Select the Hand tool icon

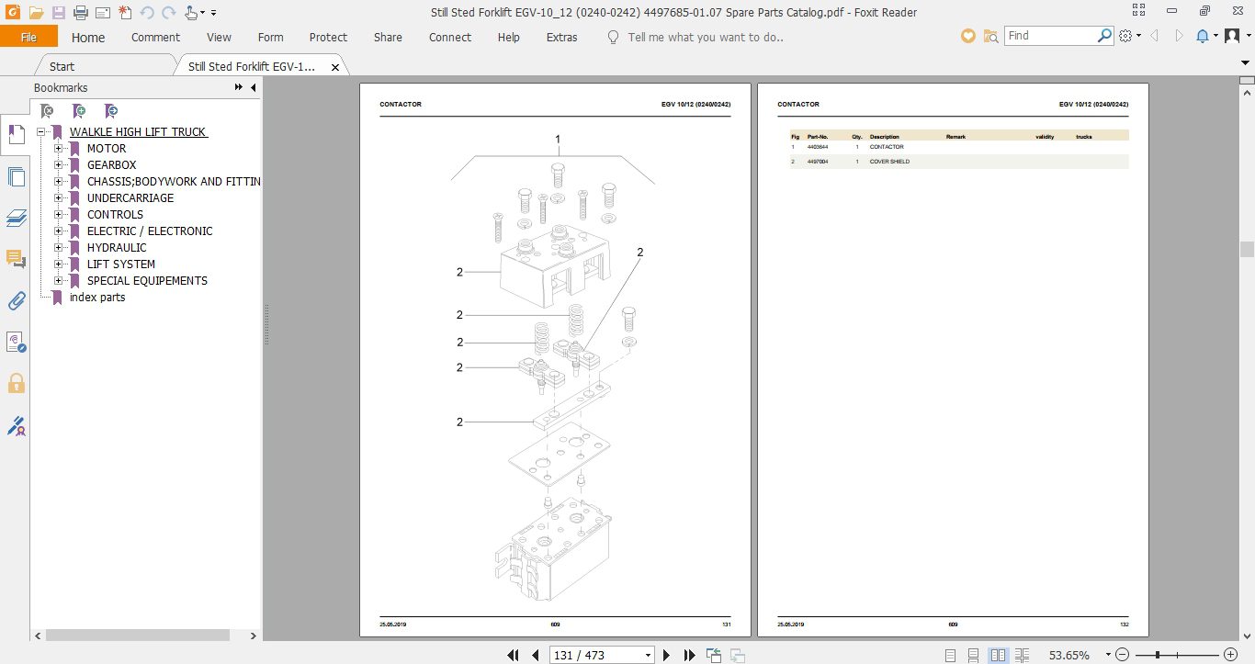(x=190, y=13)
